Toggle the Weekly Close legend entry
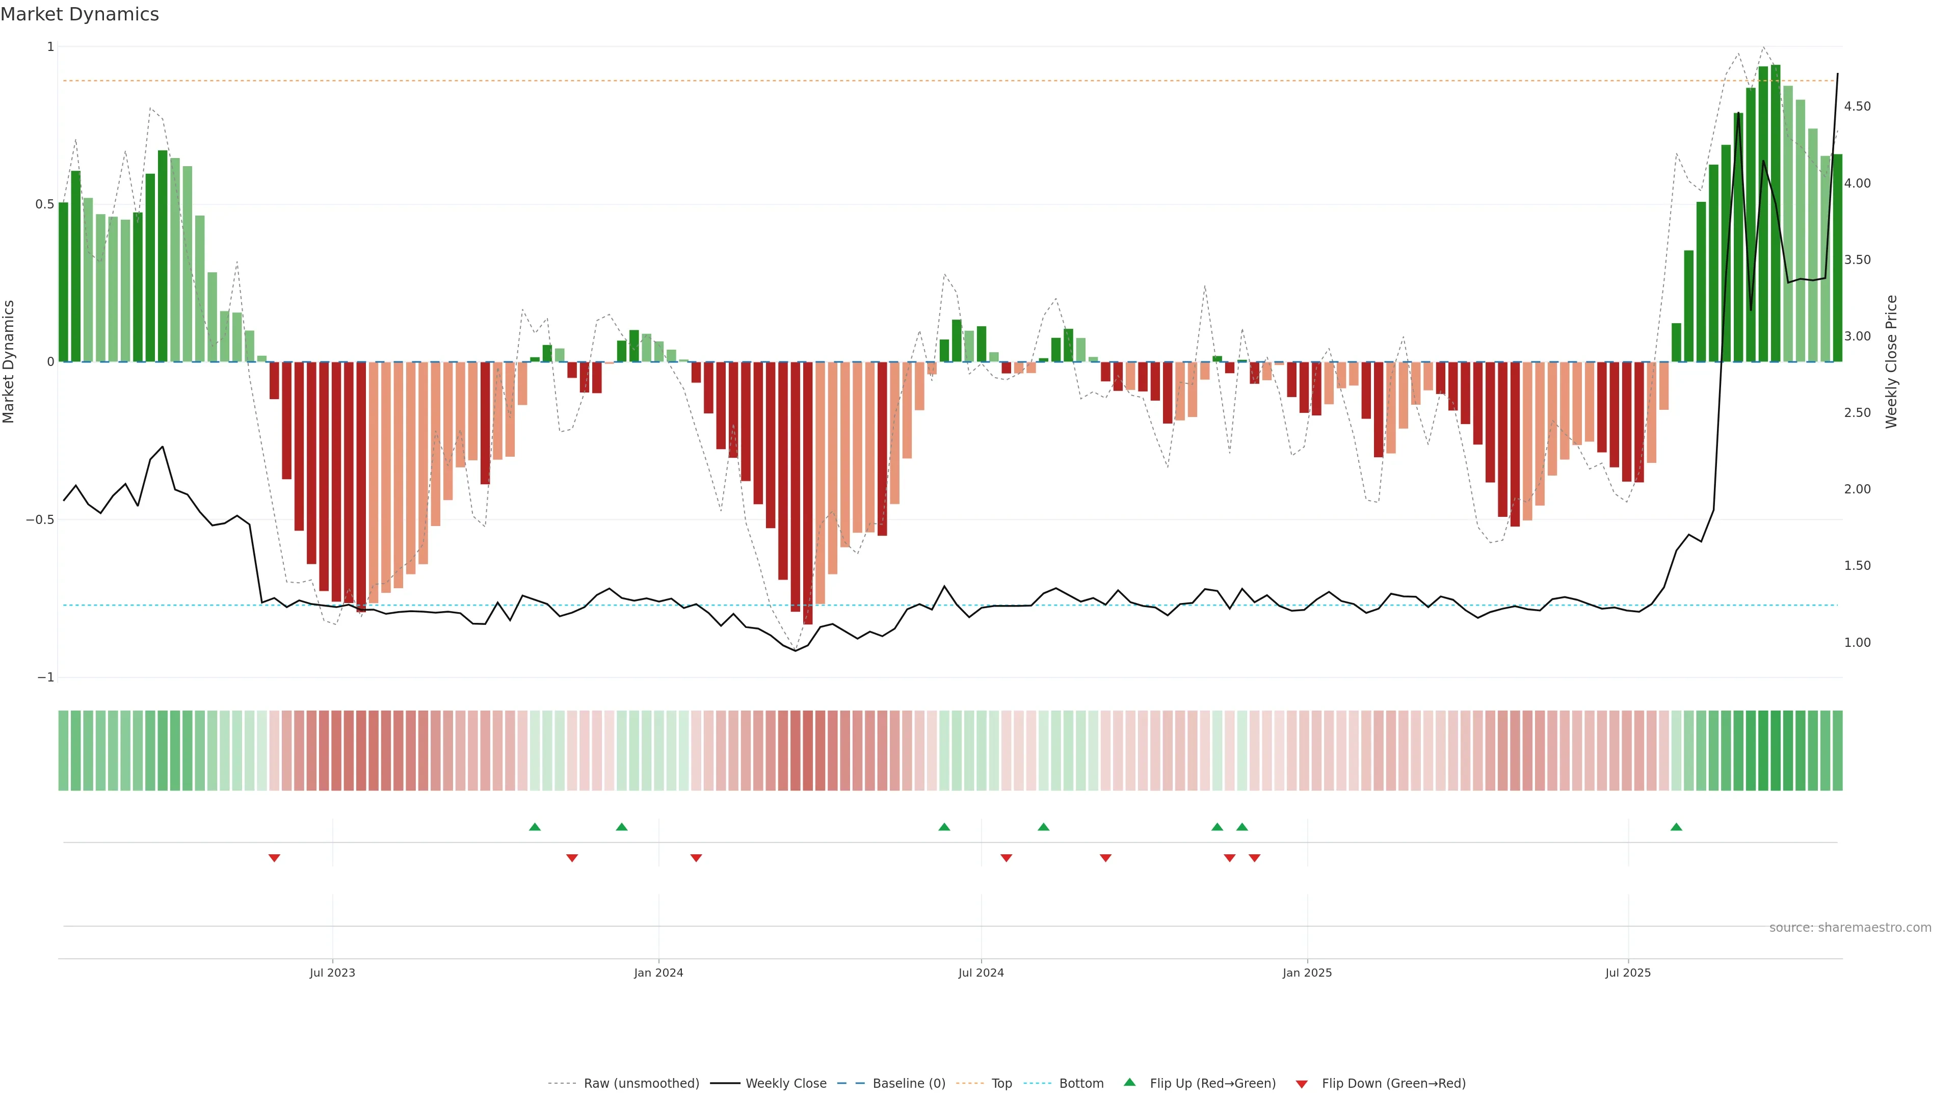Viewport: 1957px width, 1101px height. (x=785, y=1084)
